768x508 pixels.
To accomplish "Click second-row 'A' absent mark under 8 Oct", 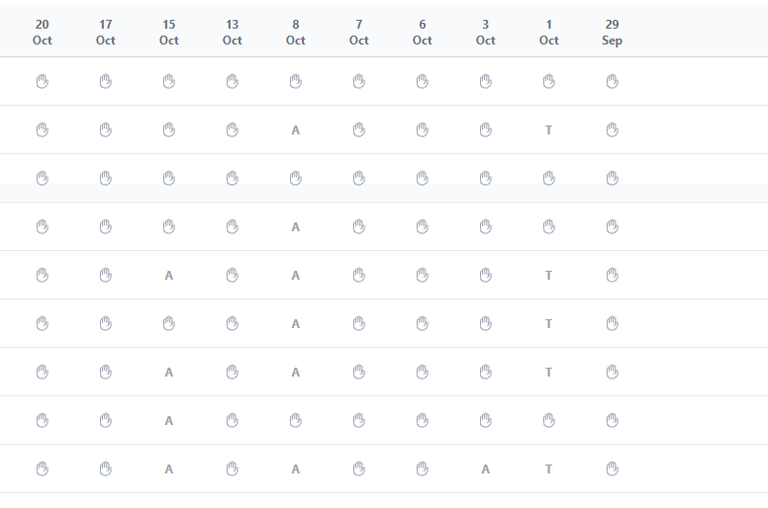I will tap(295, 129).
